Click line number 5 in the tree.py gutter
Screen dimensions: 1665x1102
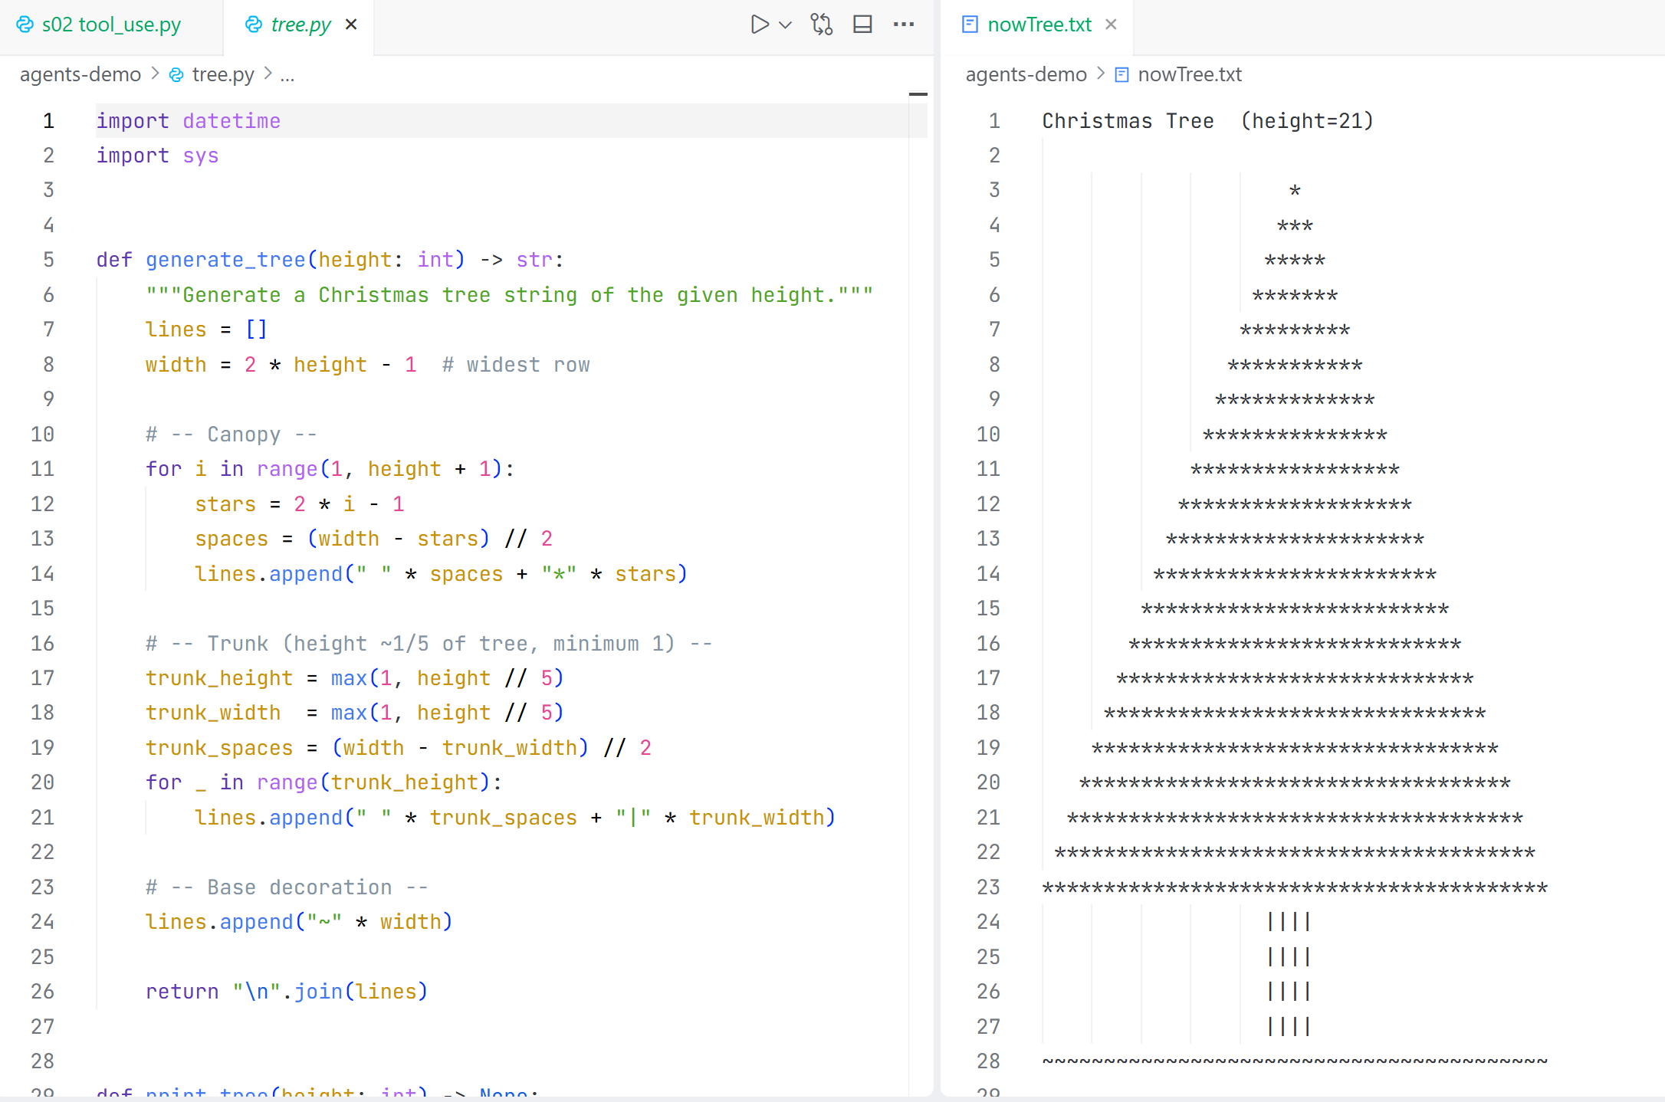[48, 260]
